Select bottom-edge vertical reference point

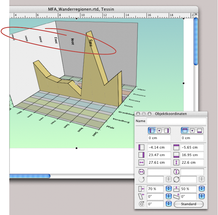(199, 131)
